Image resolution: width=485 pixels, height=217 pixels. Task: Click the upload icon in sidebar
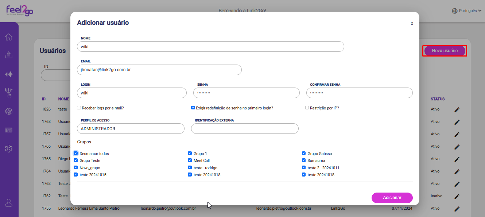[x=9, y=55]
